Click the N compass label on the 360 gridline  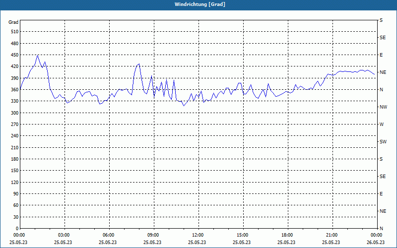(381, 90)
